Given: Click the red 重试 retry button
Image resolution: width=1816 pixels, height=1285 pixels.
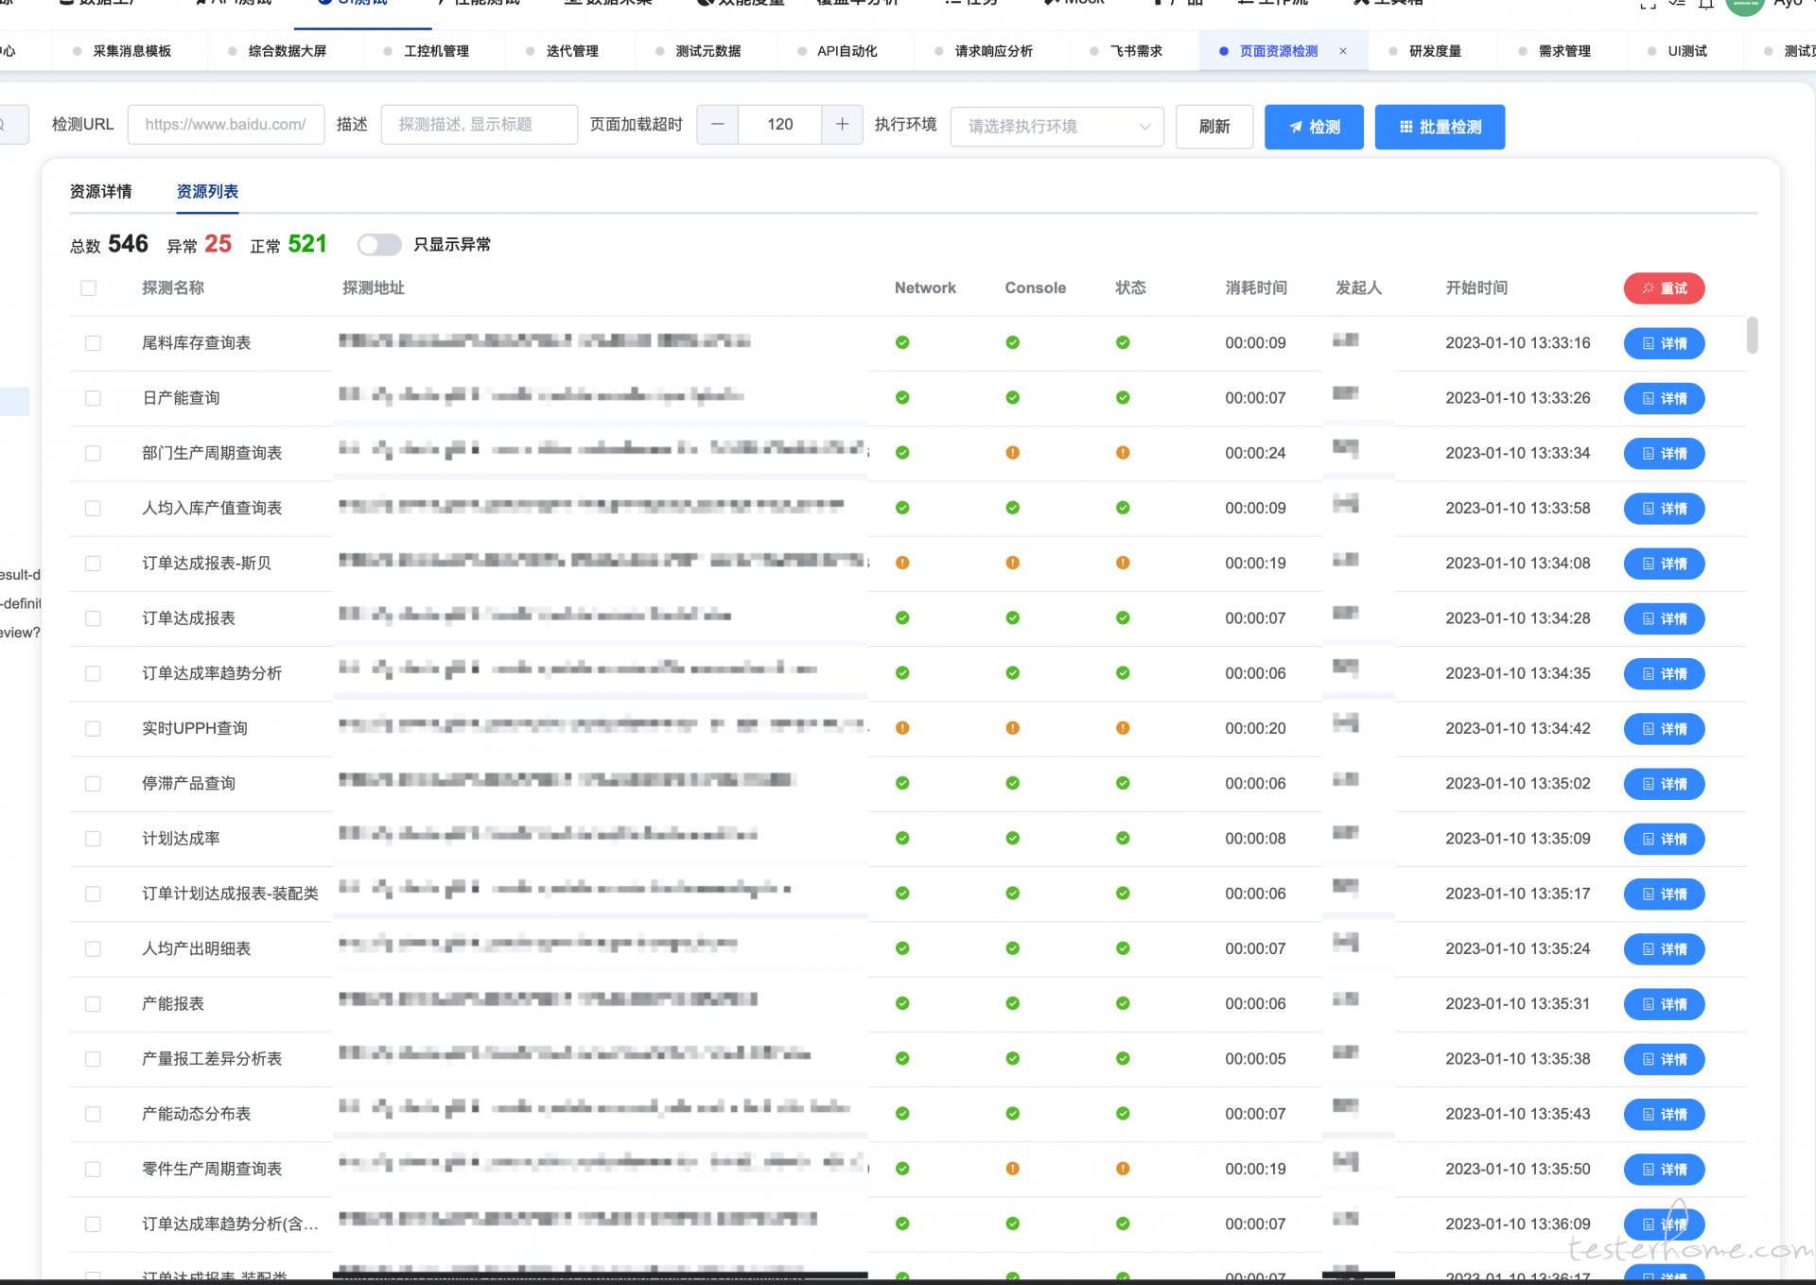Looking at the screenshot, I should 1664,288.
